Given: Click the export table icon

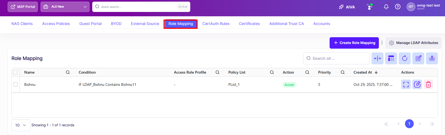Looking at the screenshot, I should click(418, 58).
